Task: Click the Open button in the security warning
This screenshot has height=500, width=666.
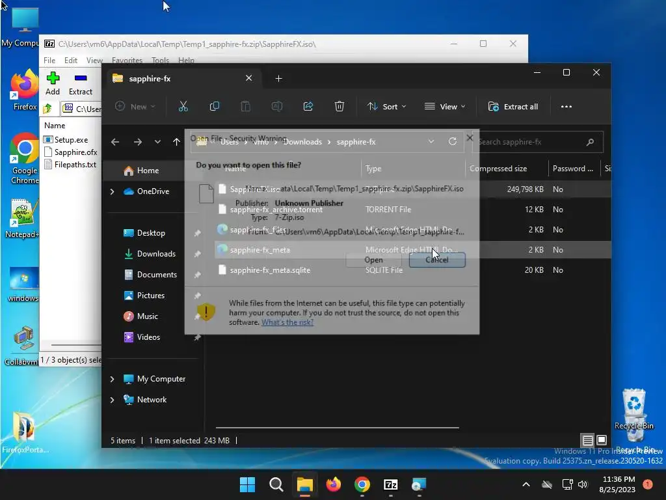Action: 373,260
